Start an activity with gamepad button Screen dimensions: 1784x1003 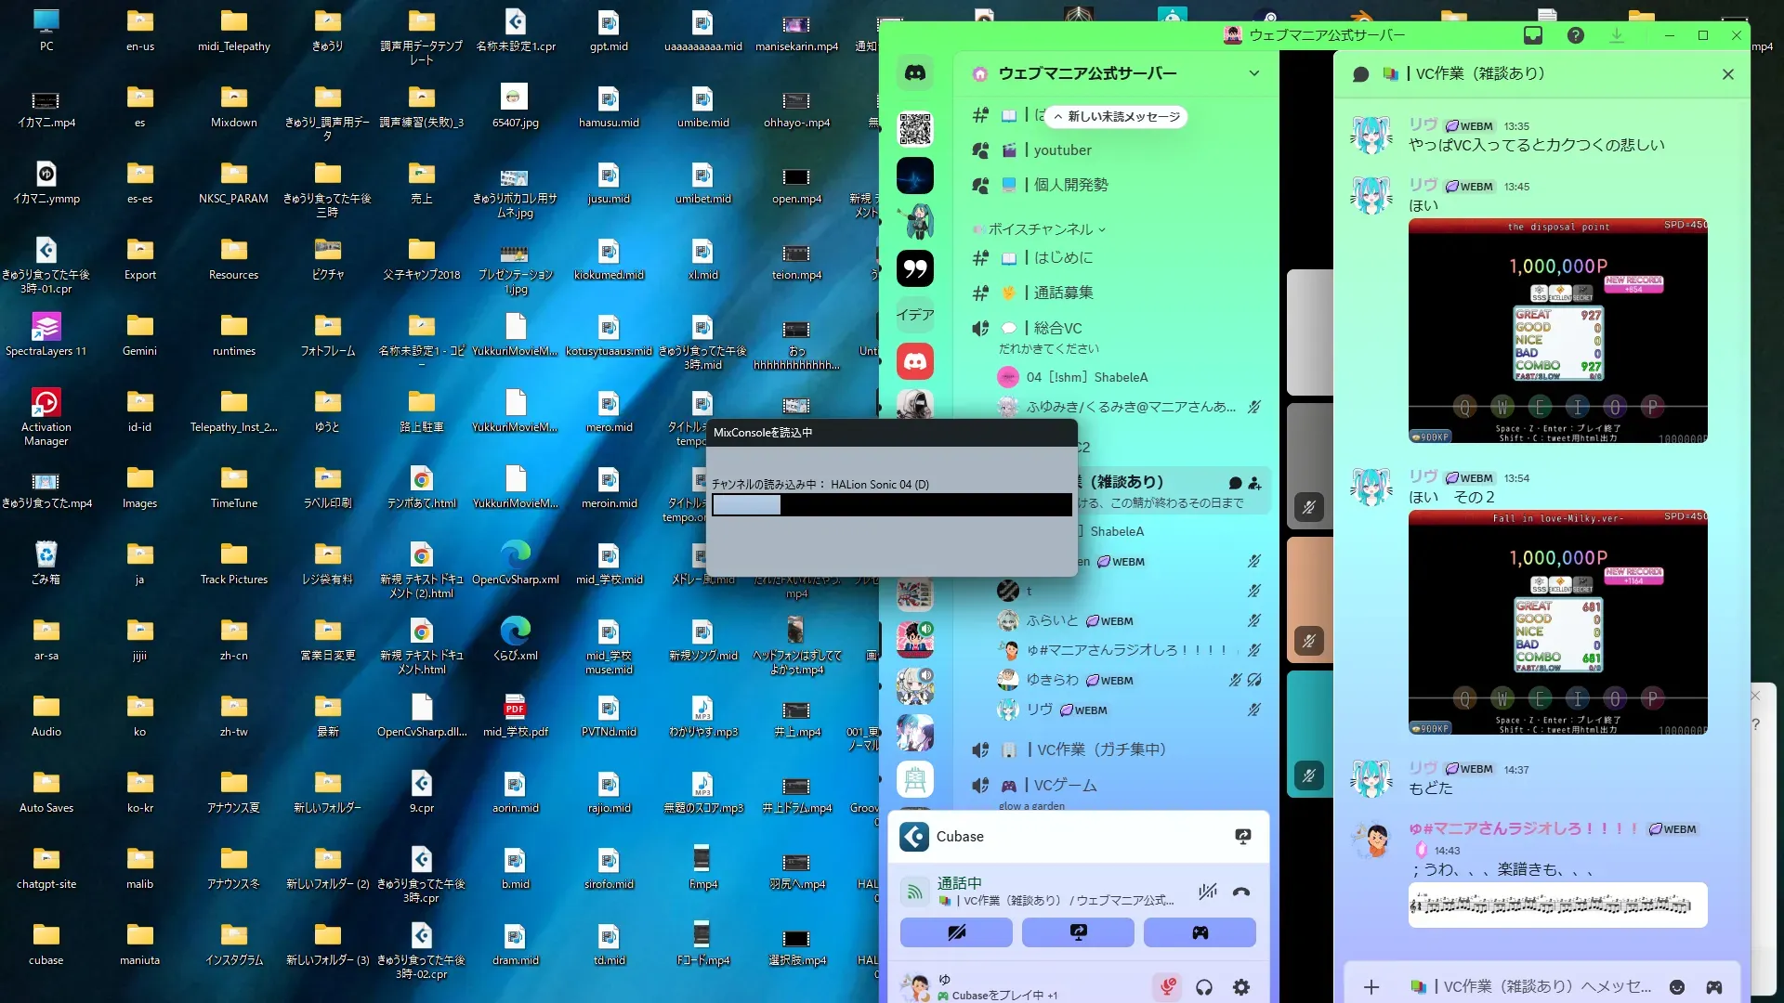[1200, 932]
